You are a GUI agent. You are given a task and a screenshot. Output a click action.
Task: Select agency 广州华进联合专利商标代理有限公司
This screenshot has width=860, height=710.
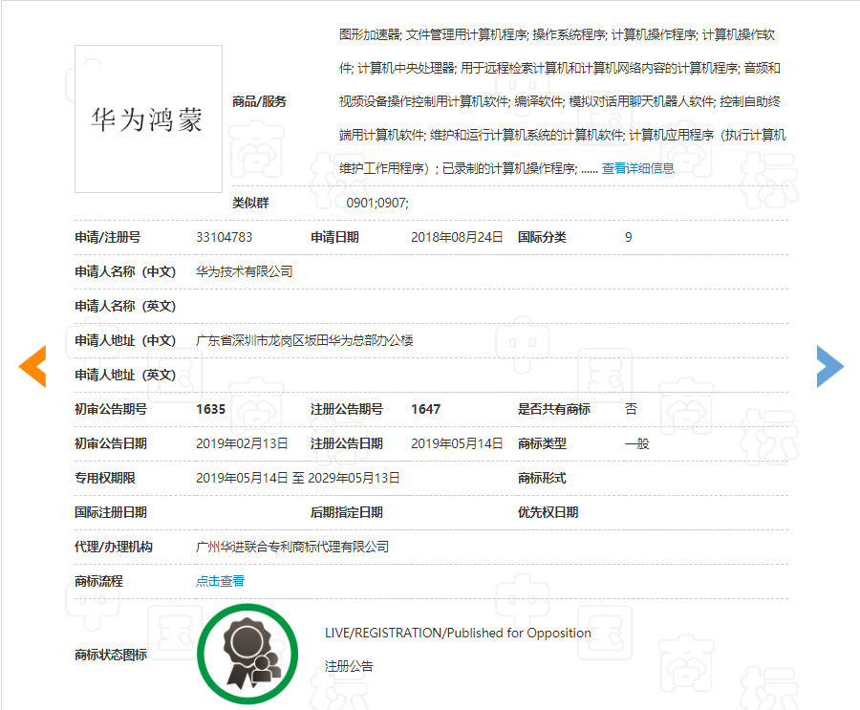point(292,547)
